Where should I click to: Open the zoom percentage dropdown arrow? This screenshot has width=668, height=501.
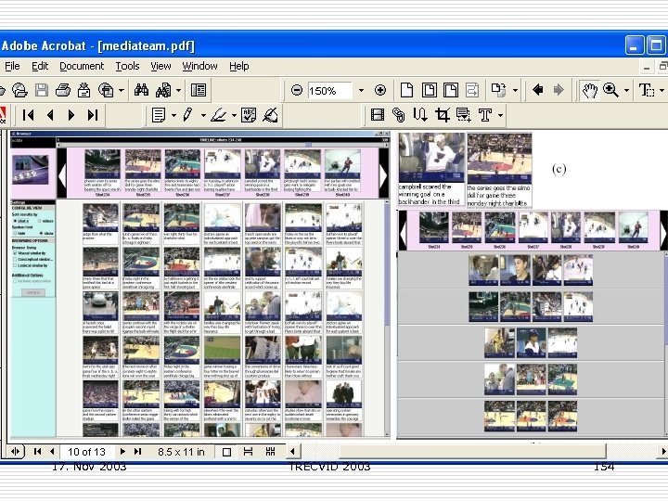pos(361,90)
